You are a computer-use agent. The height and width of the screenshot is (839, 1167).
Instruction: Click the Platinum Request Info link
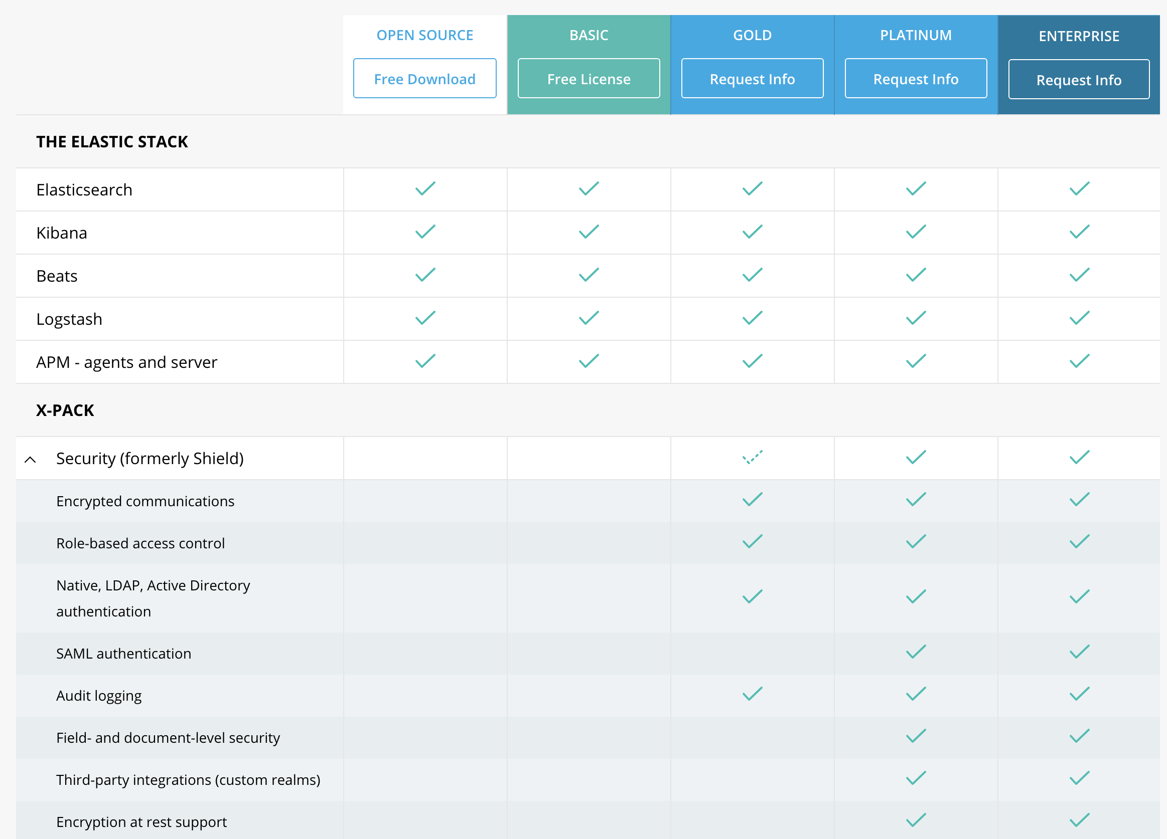916,79
